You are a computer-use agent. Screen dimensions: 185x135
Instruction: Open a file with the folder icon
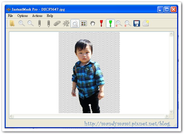[x=12, y=23]
